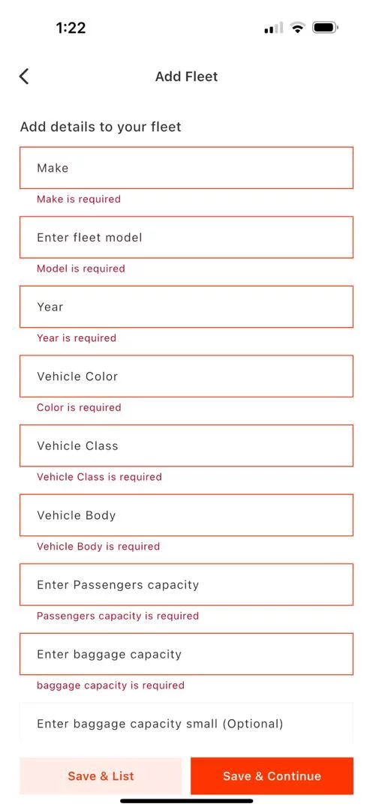This screenshot has width=373, height=810.
Task: Click the Add Fleet page title
Action: 186,76
